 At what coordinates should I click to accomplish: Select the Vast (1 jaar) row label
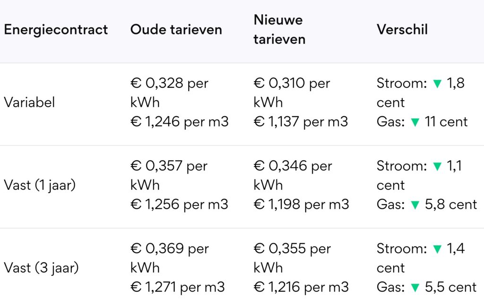pos(40,185)
